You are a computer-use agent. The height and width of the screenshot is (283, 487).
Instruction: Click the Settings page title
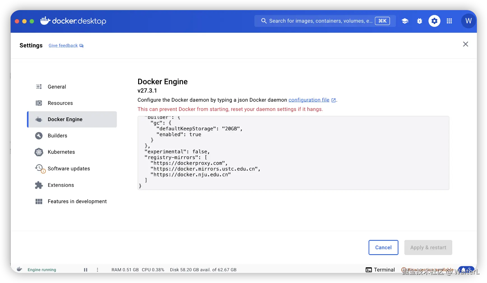pos(31,46)
